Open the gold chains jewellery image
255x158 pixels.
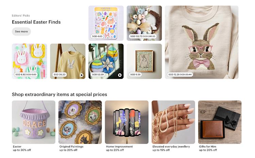(173, 122)
